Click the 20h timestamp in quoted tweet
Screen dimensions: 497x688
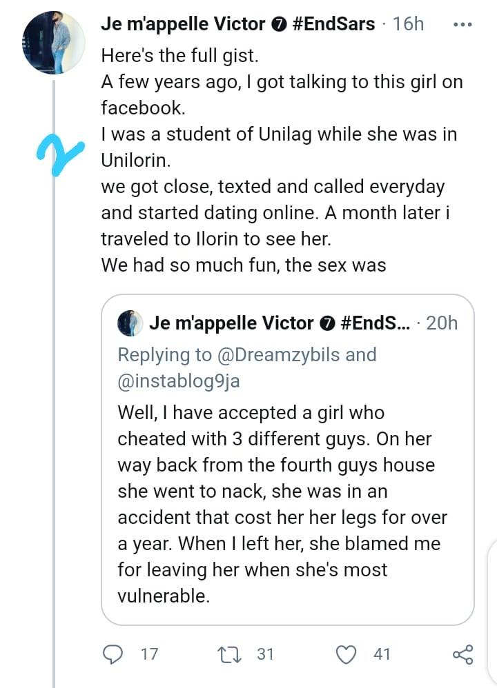[442, 323]
